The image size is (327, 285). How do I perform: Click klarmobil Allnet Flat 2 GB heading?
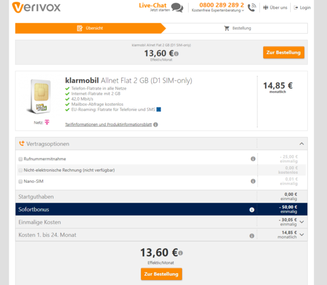128,80
